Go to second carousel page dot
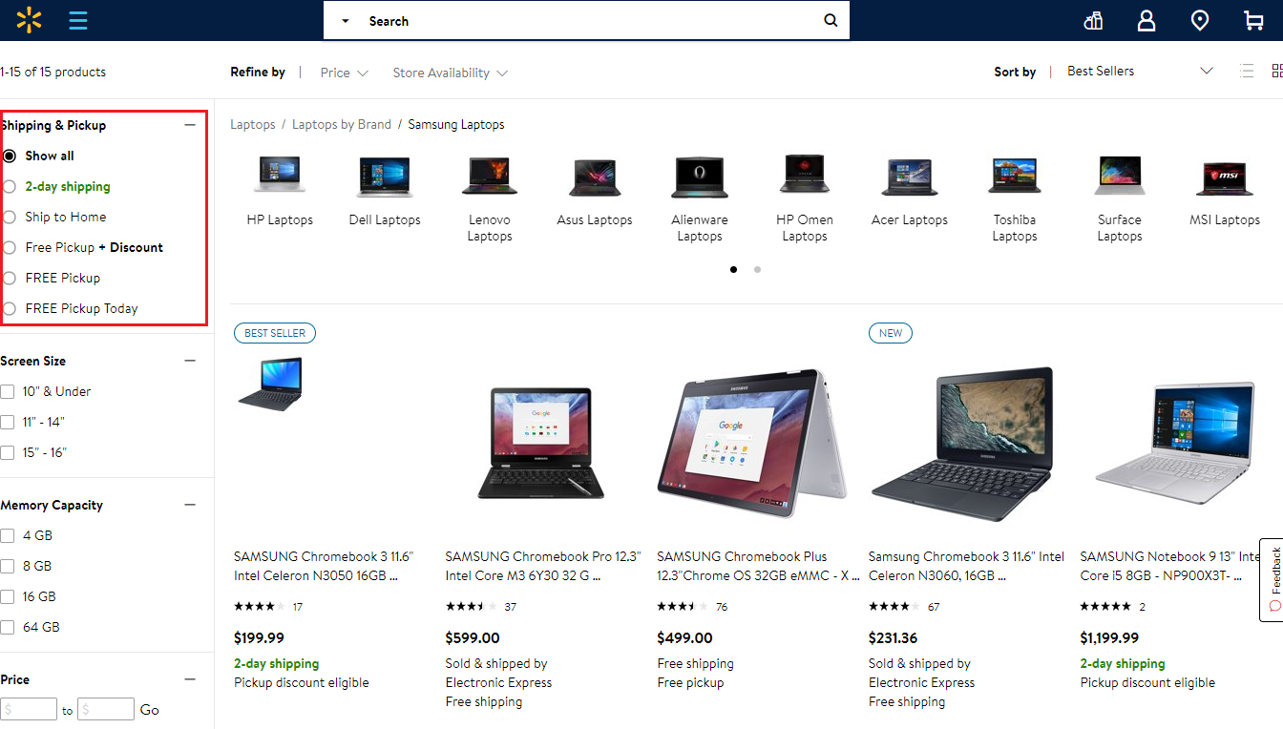This screenshot has height=729, width=1283. [x=757, y=269]
